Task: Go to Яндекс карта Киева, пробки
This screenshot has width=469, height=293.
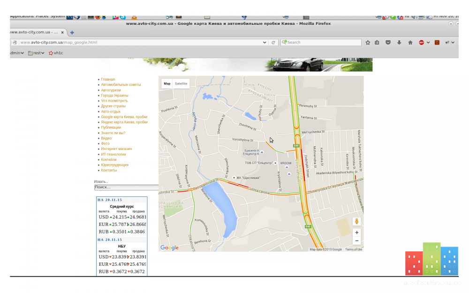Action: (124, 122)
